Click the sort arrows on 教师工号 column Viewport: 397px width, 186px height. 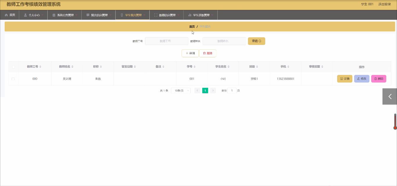40,67
